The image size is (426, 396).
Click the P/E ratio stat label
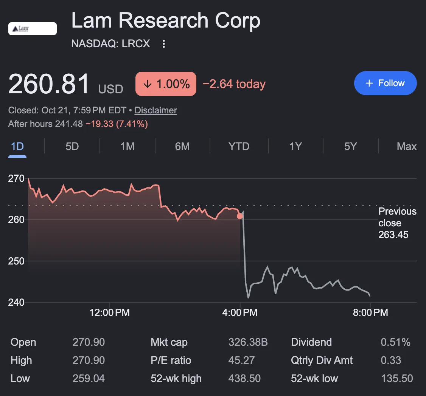[x=171, y=360]
